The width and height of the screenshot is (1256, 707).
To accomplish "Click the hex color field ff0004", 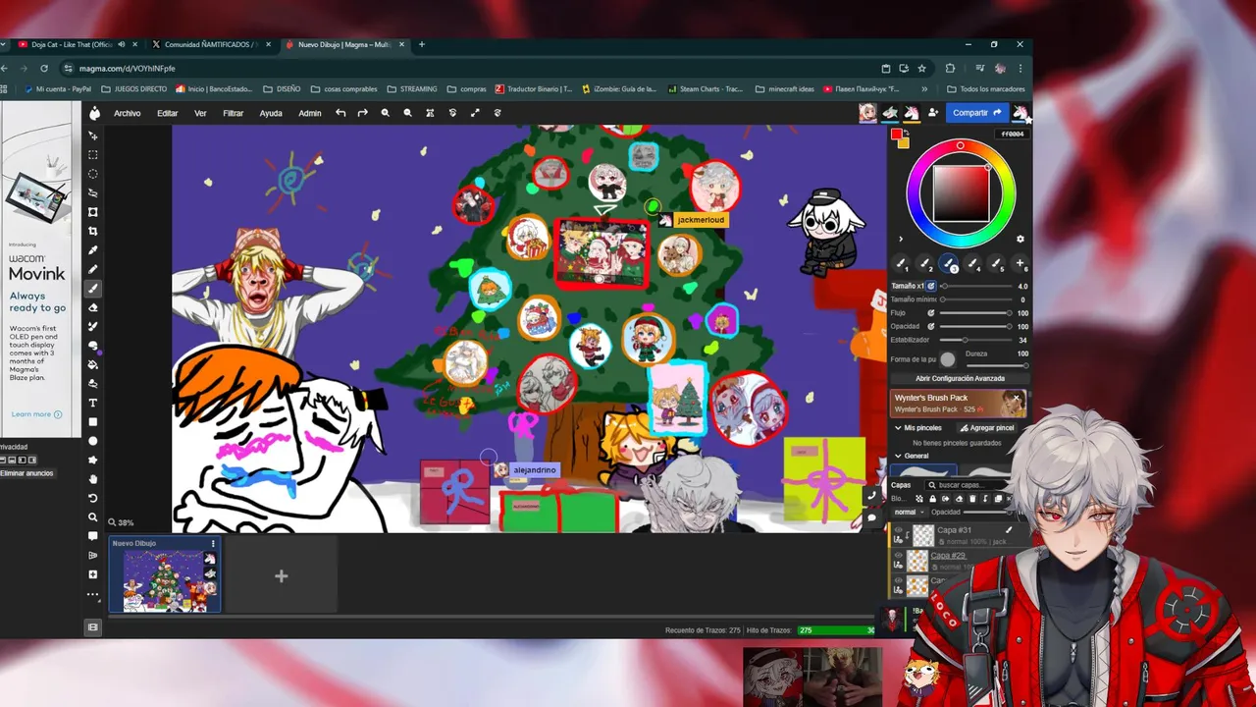I will point(1012,135).
